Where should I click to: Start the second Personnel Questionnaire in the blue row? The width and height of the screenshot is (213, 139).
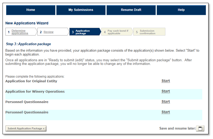pyautogui.click(x=166, y=112)
